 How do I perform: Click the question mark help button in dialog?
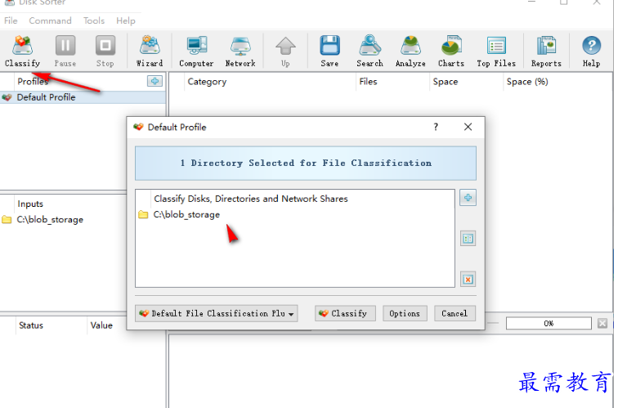[x=436, y=127]
